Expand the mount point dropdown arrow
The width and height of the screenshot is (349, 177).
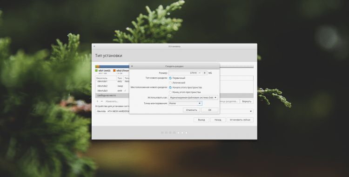[x=200, y=103]
